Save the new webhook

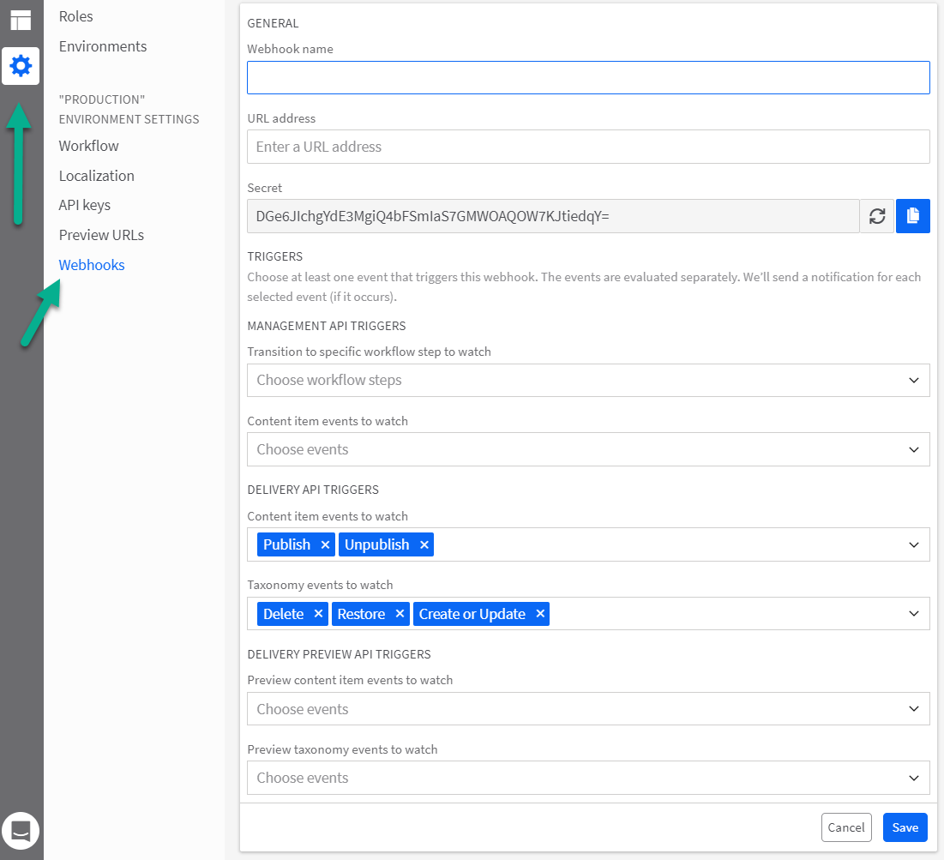(905, 827)
